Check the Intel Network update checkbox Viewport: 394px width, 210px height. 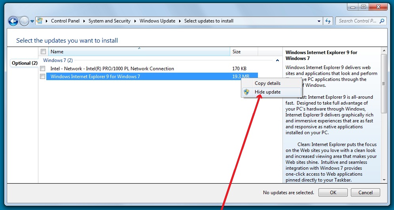coord(42,68)
